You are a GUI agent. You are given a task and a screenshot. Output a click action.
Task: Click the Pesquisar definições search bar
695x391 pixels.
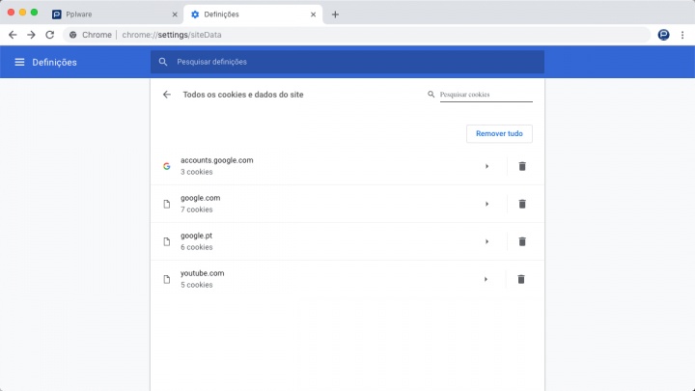click(x=347, y=62)
